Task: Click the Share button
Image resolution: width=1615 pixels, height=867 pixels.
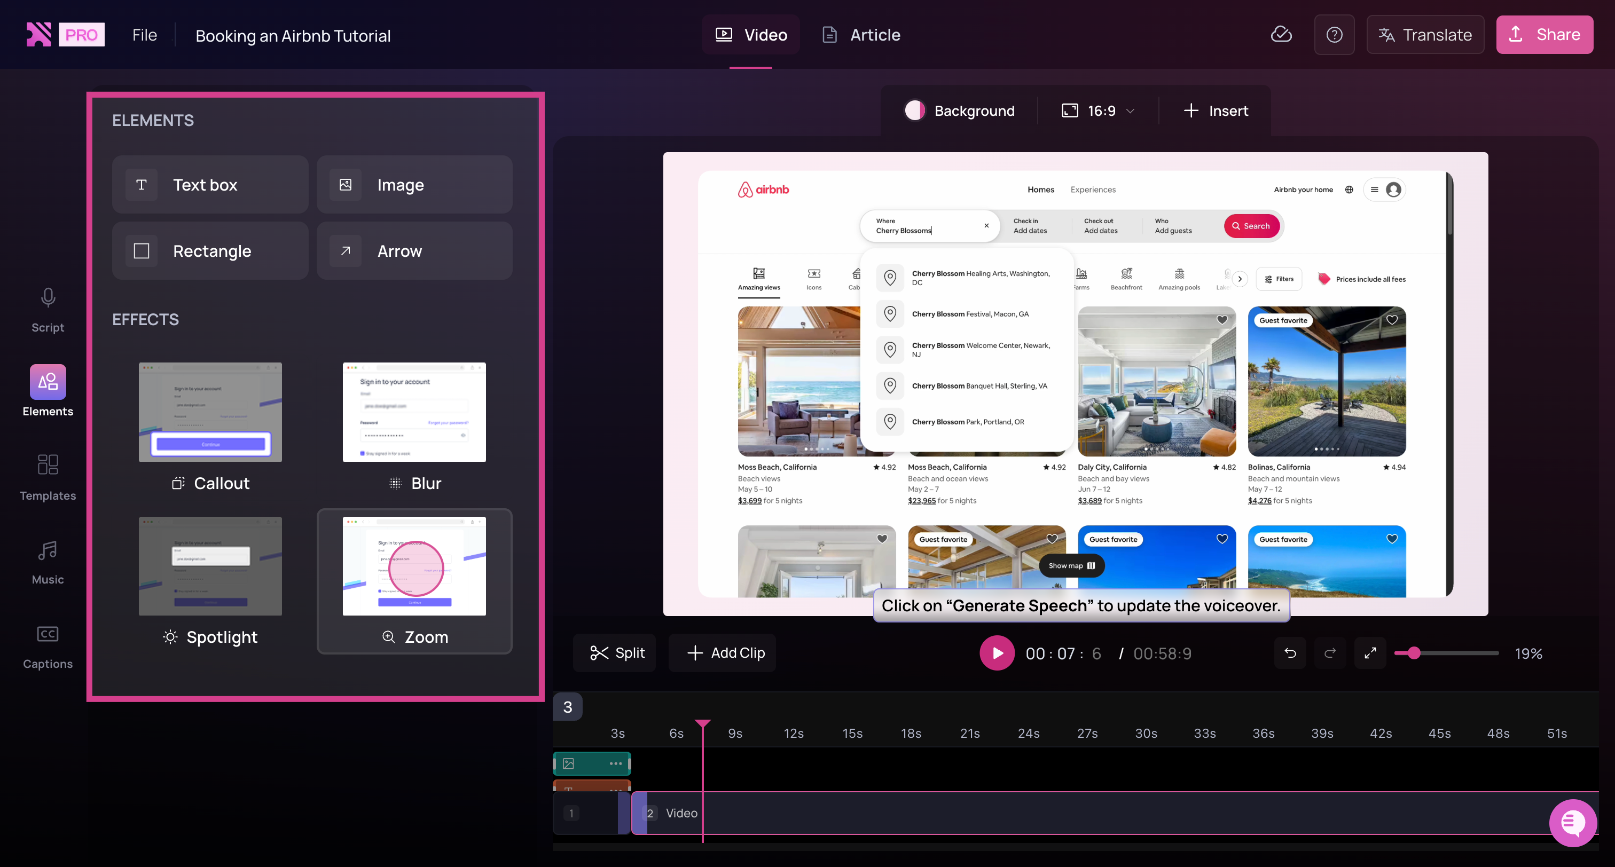Action: (x=1544, y=35)
